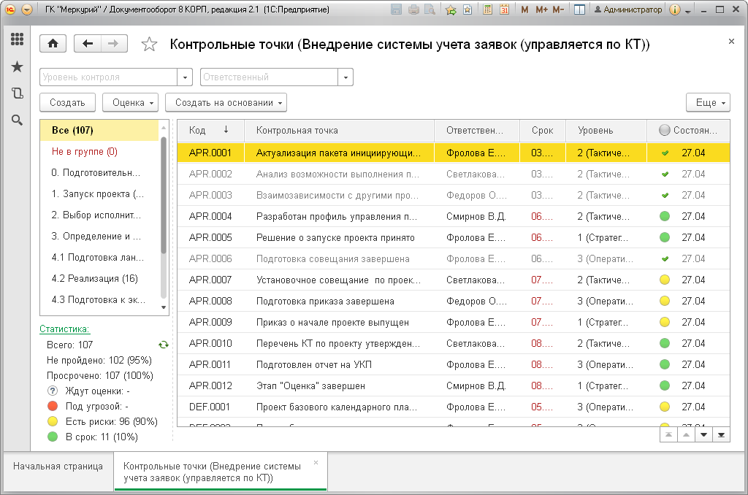Jump to last row of table
This screenshot has width=748, height=495.
tap(721, 434)
